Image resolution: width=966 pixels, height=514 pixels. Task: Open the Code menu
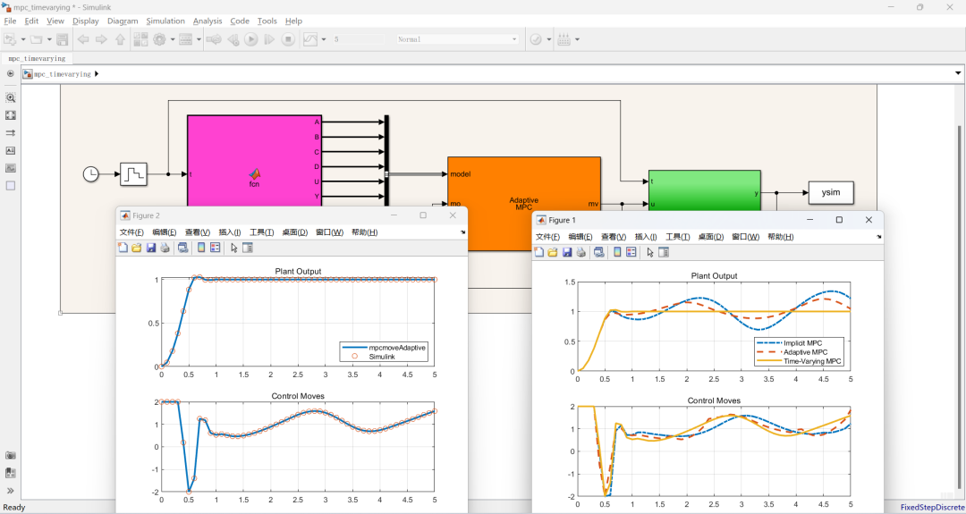click(x=240, y=21)
